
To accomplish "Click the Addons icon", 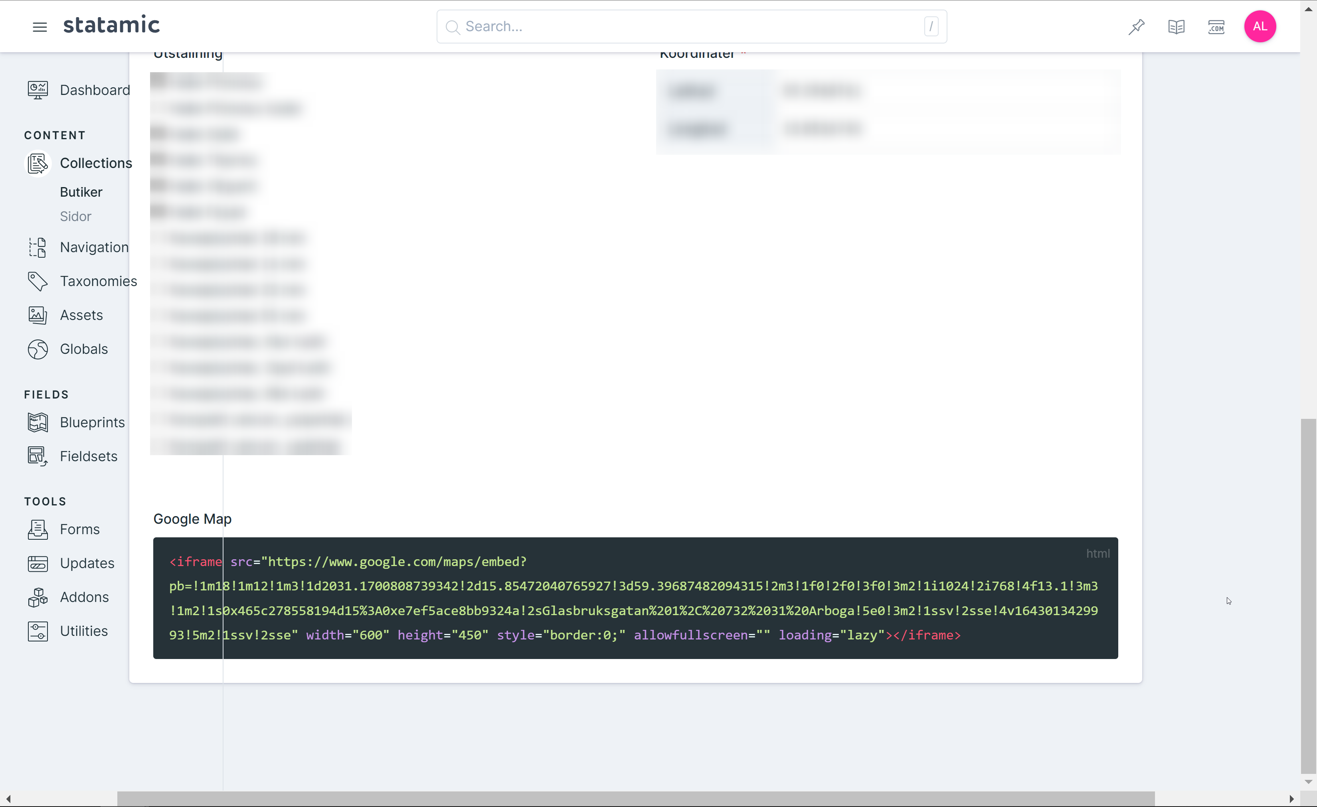I will 38,597.
